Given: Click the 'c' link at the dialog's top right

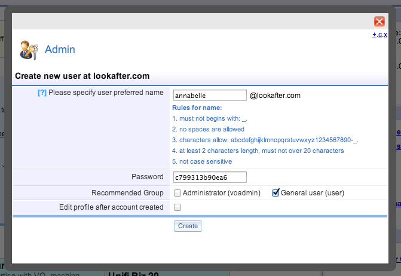Looking at the screenshot, I should (380, 35).
